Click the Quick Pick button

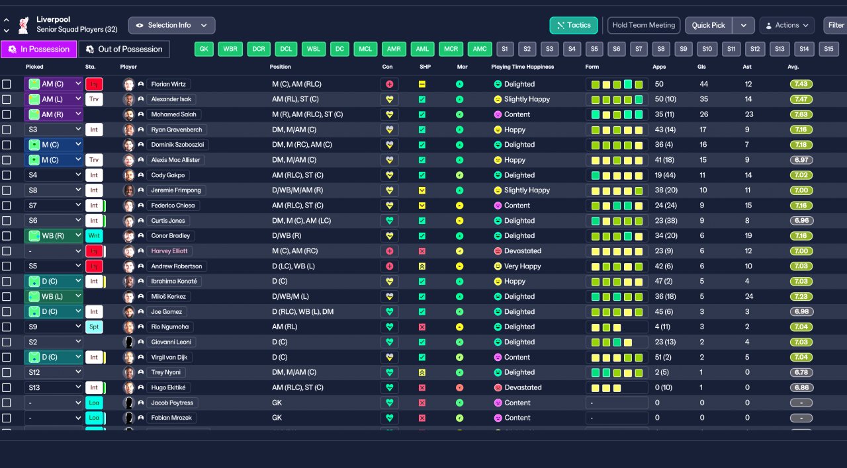(709, 25)
